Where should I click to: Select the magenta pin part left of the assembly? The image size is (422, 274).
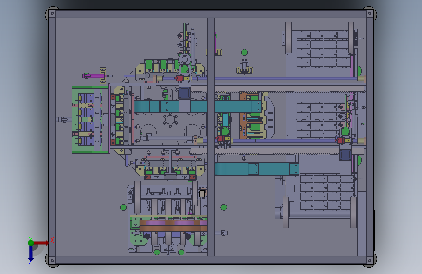pyautogui.click(x=93, y=76)
